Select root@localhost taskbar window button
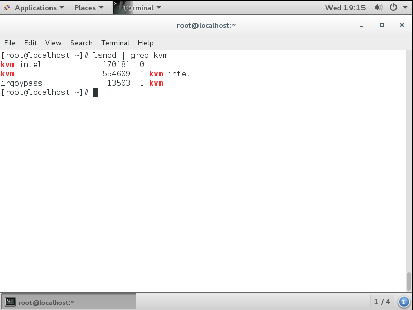 coord(69,302)
